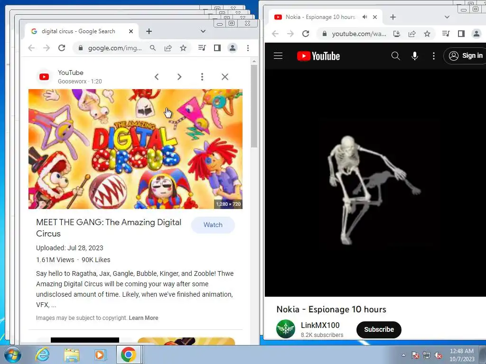This screenshot has width=486, height=364.
Task: Go forward in the YouTube window
Action: point(290,34)
